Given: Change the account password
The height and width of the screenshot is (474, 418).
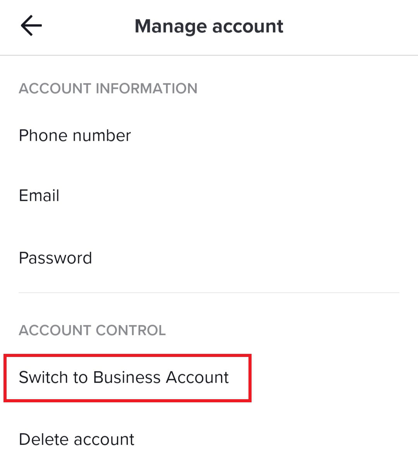Looking at the screenshot, I should tap(55, 258).
